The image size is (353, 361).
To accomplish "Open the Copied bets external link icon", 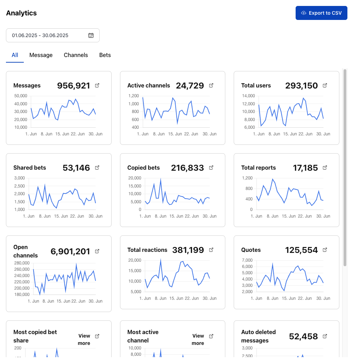I will pos(211,167).
